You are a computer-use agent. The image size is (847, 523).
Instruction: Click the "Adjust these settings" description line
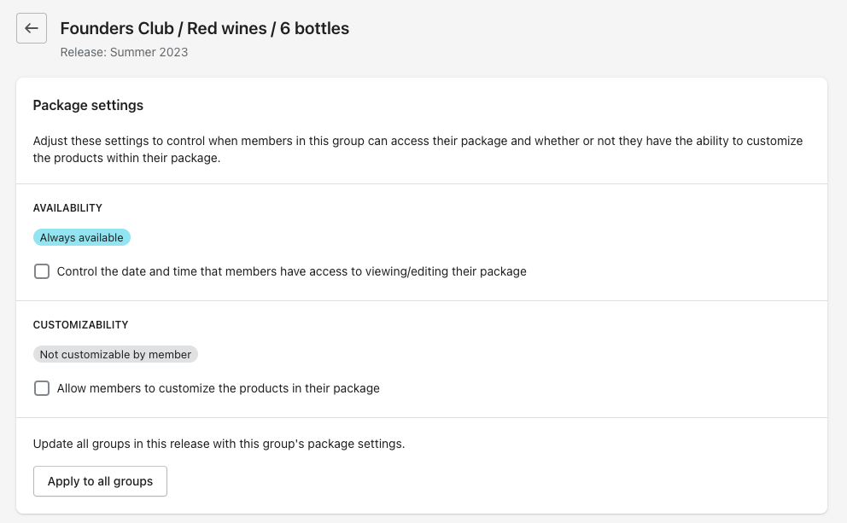[418, 141]
